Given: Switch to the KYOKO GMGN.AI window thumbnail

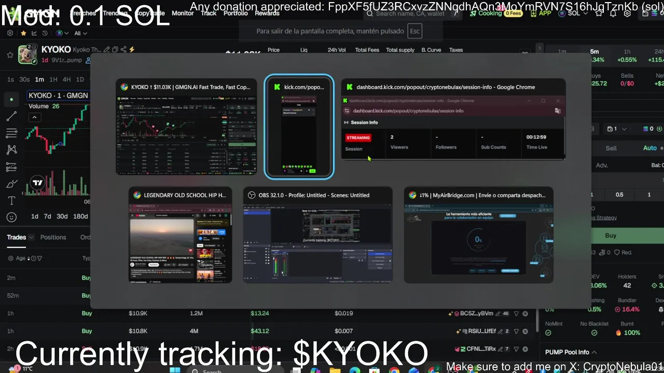Looking at the screenshot, I should coord(186,127).
